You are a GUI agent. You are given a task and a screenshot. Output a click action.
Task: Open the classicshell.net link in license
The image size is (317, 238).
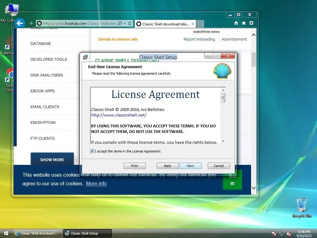point(119,115)
